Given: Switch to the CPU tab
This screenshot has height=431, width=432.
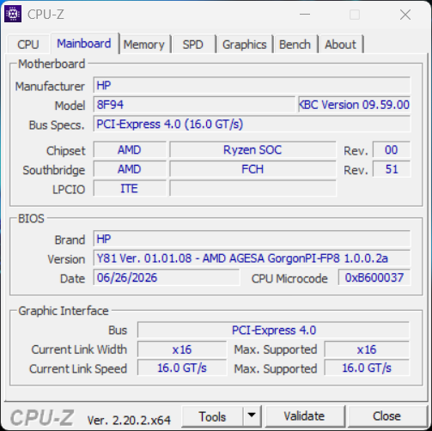Looking at the screenshot, I should pos(28,45).
